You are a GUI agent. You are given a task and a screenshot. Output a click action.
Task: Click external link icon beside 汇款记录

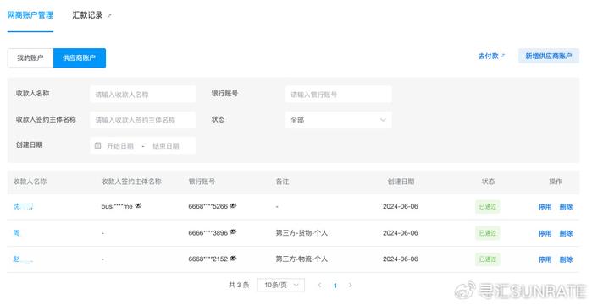click(x=109, y=15)
